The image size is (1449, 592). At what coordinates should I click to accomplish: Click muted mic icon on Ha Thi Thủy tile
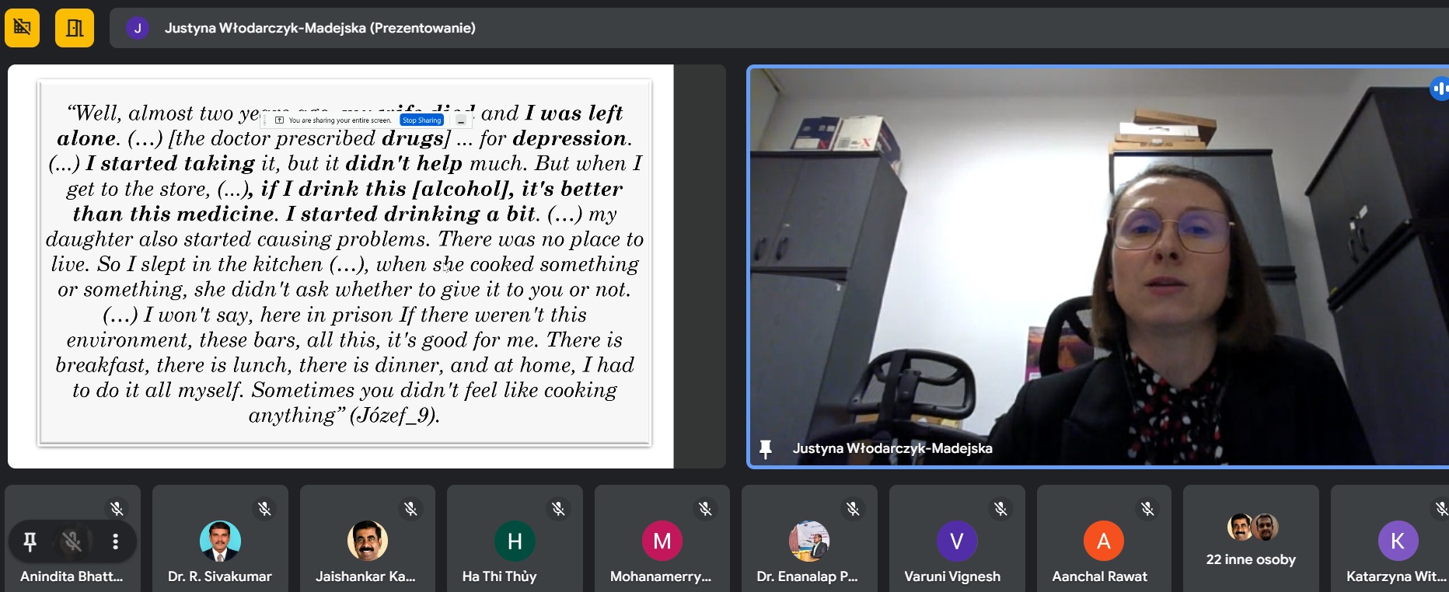558,509
